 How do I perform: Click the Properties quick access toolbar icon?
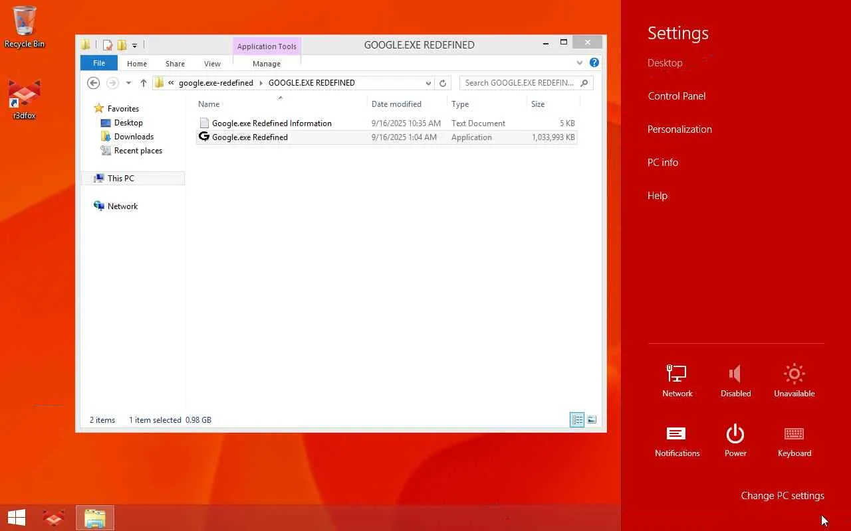(107, 45)
